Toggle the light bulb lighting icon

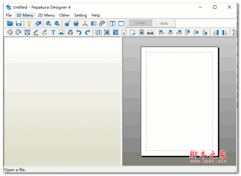point(29,23)
